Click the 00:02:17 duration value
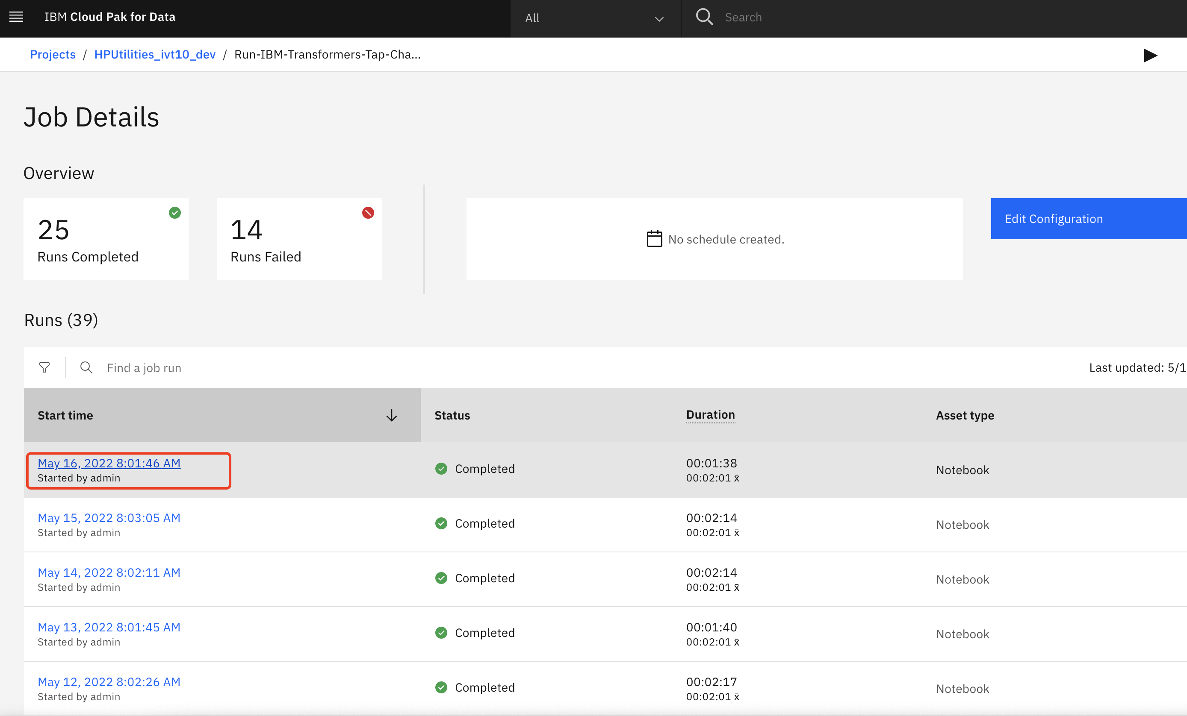 click(x=712, y=682)
